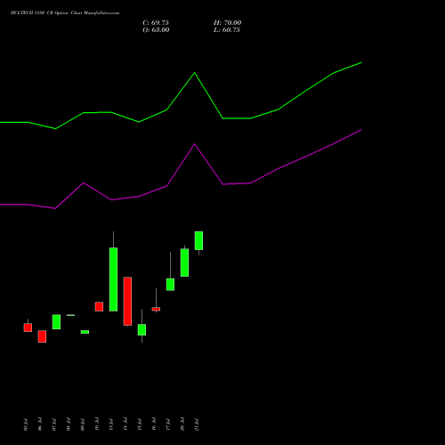Click the HCLTECH option chart title text
Viewport: 445px width, 445px height.
point(65,13)
